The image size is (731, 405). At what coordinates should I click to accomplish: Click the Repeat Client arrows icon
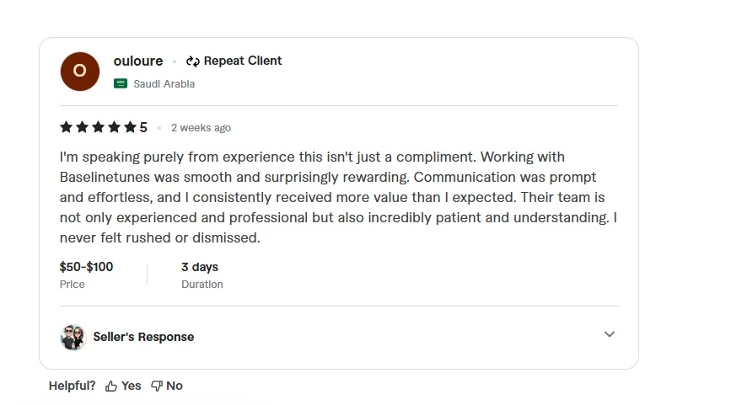point(193,61)
